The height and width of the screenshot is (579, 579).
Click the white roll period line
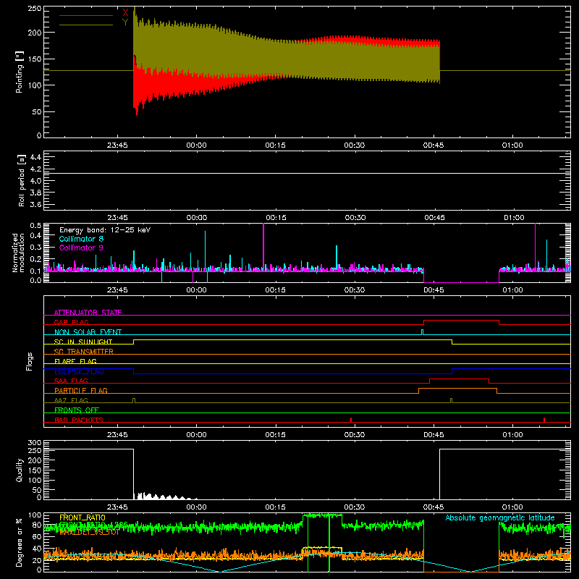tap(307, 173)
